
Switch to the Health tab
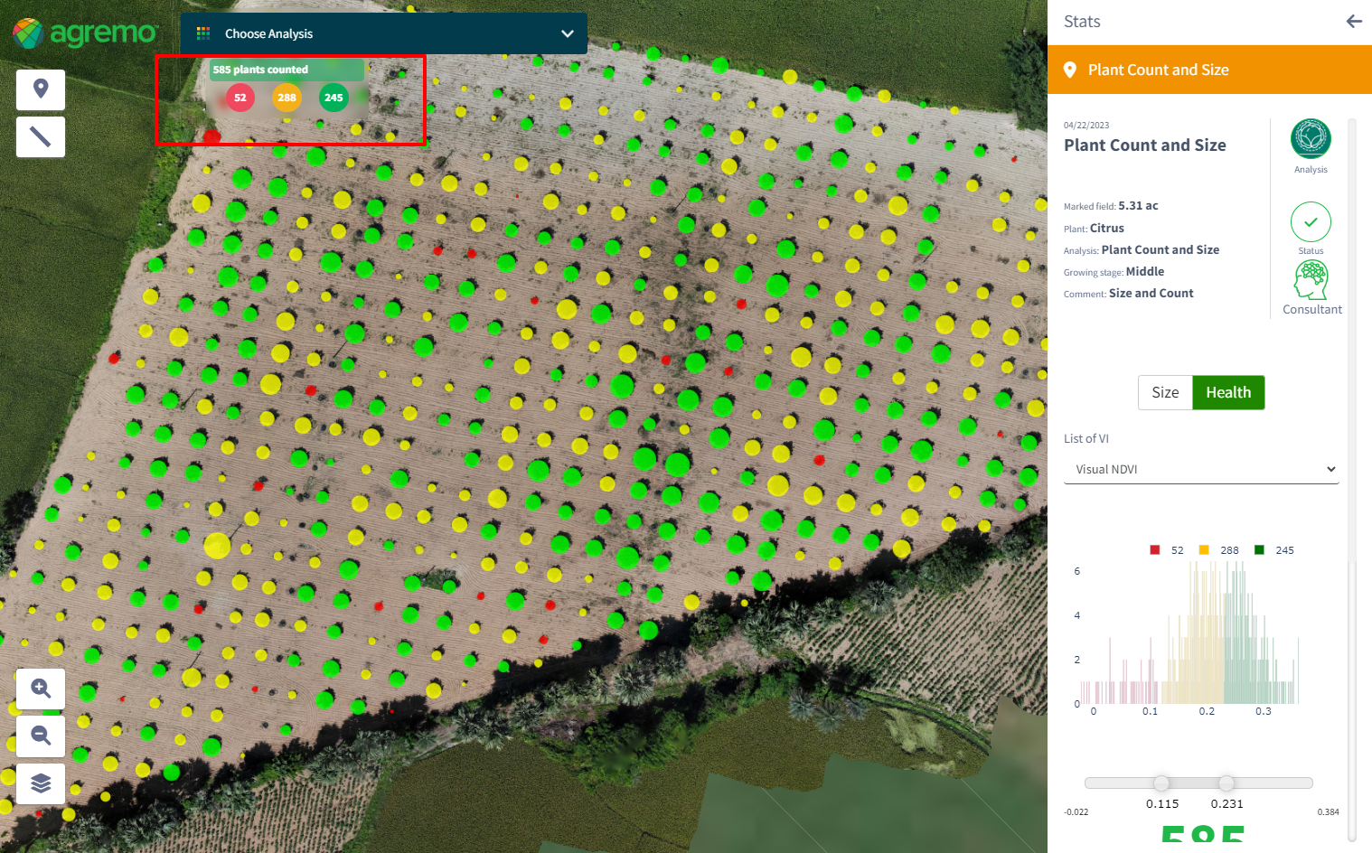(1228, 392)
